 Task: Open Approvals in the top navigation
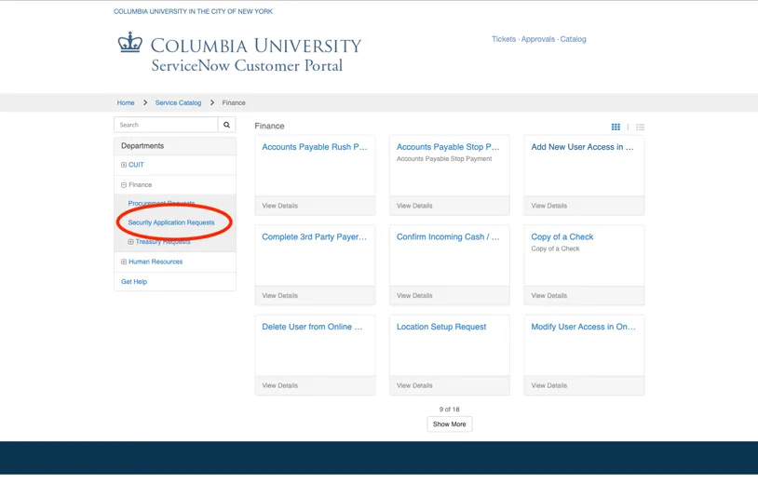tap(538, 39)
